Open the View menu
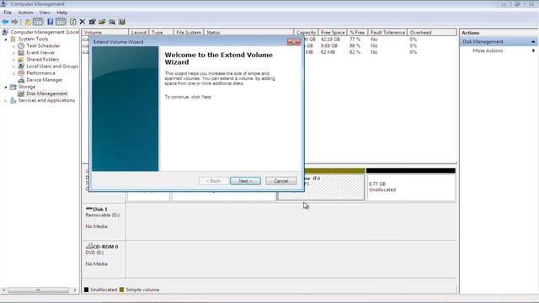 point(45,13)
